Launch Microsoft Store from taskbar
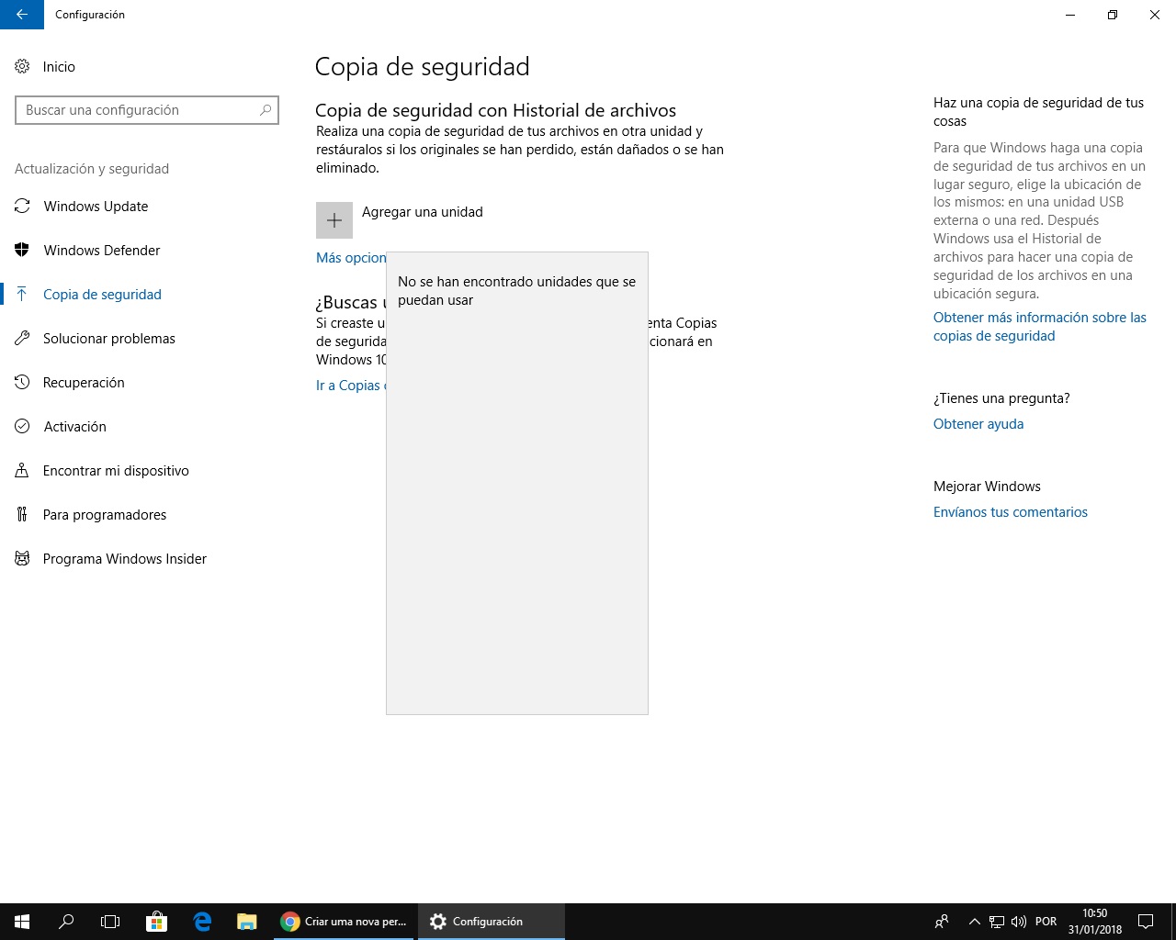Image resolution: width=1176 pixels, height=940 pixels. 157,922
